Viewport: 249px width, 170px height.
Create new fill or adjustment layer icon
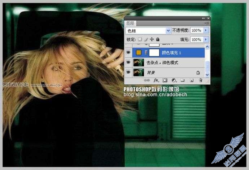174,80
